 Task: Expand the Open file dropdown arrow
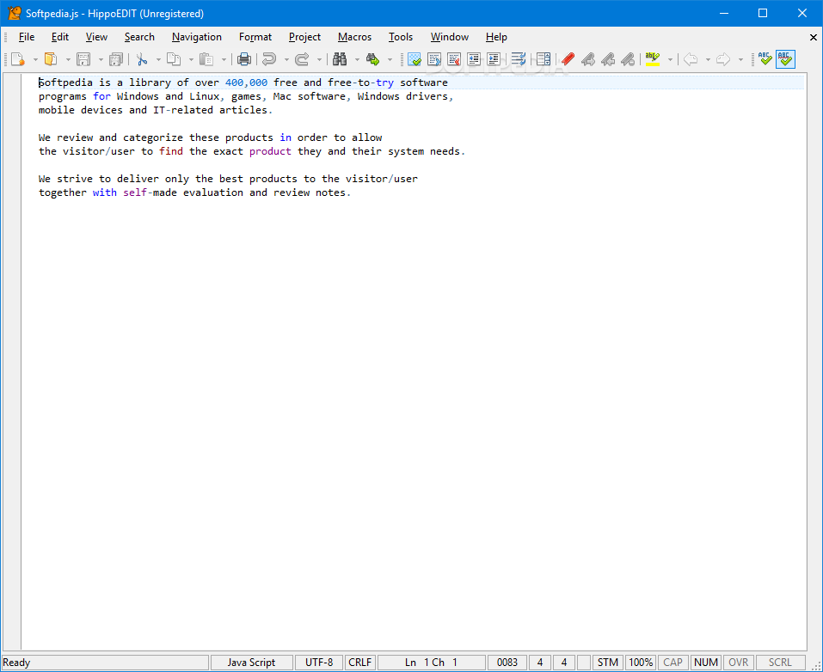pos(68,60)
